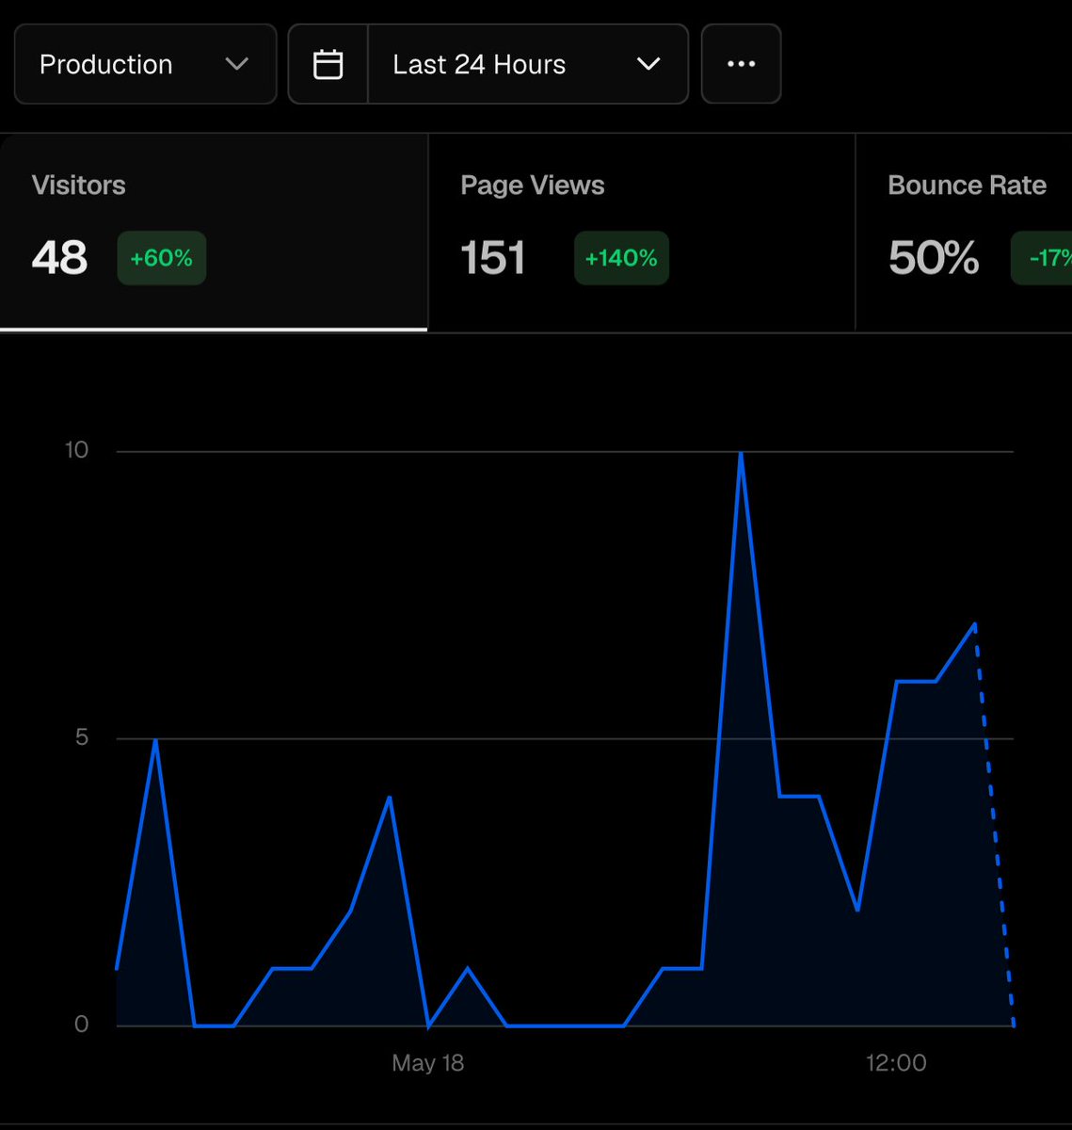Switch to the Page Views tab
1072x1130 pixels.
(x=641, y=232)
